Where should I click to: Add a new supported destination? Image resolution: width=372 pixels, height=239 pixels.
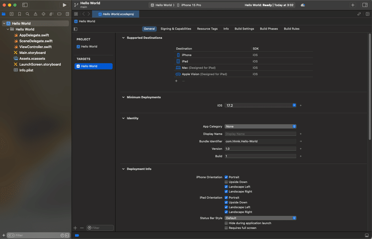click(x=176, y=81)
